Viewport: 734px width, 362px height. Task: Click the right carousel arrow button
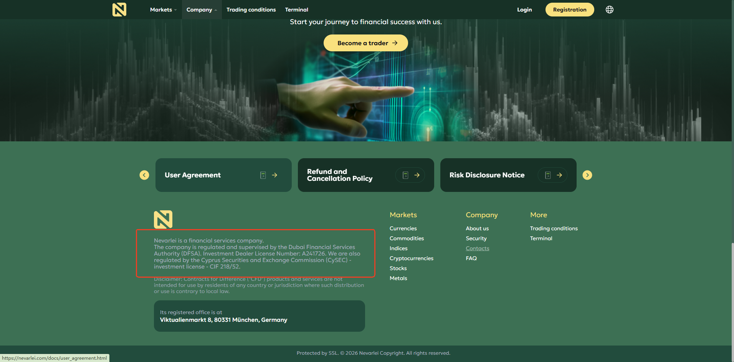[x=587, y=175]
